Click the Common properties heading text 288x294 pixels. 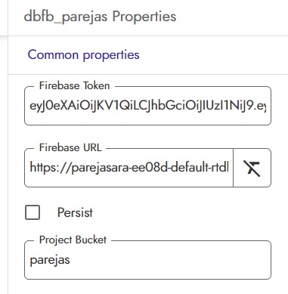tap(83, 55)
